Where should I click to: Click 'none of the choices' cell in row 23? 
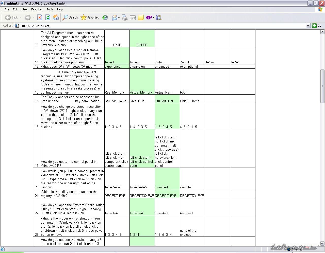192,226
